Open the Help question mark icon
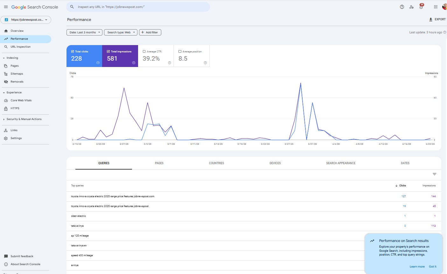 (402, 7)
